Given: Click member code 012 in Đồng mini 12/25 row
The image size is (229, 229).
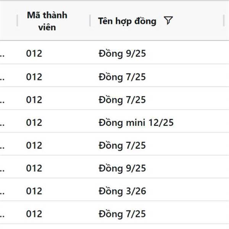Looking at the screenshot, I should (34, 123).
